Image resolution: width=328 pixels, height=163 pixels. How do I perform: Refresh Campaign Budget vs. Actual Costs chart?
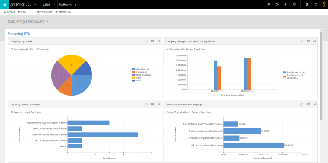tap(302, 41)
